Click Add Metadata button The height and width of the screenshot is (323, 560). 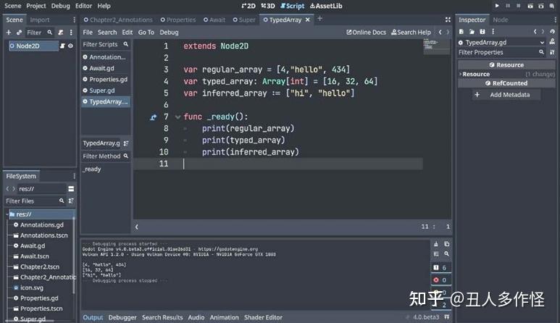coord(506,95)
